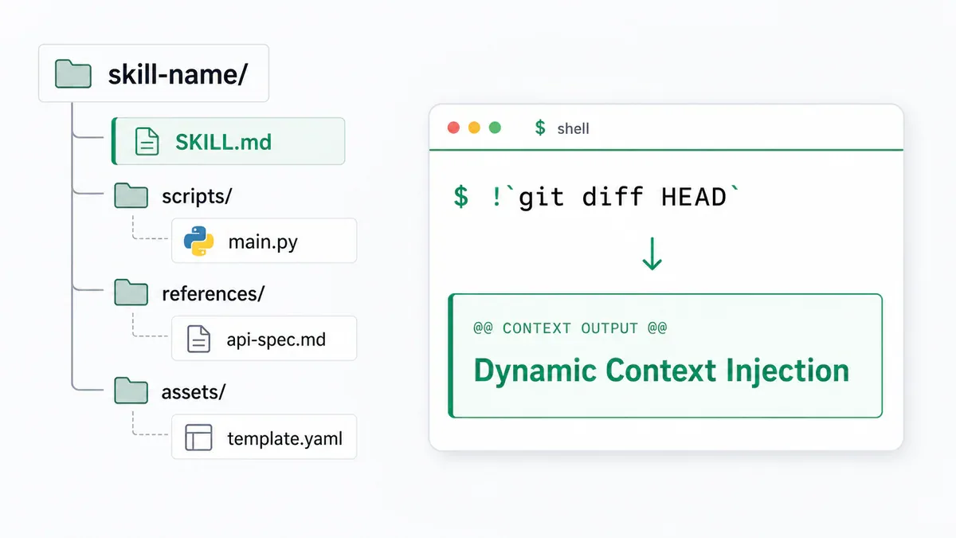Click the template.yaml layout icon
956x538 pixels.
coord(198,438)
